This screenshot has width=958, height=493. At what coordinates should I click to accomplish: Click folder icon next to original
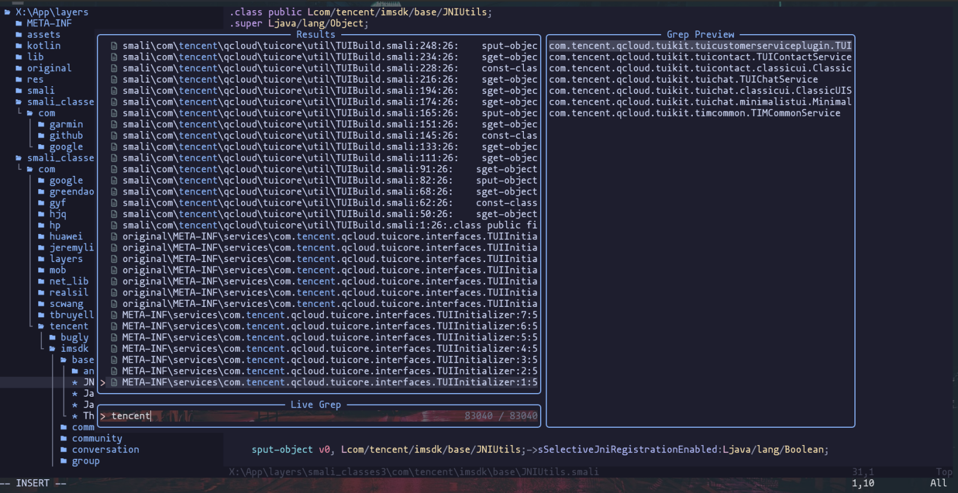(x=19, y=68)
